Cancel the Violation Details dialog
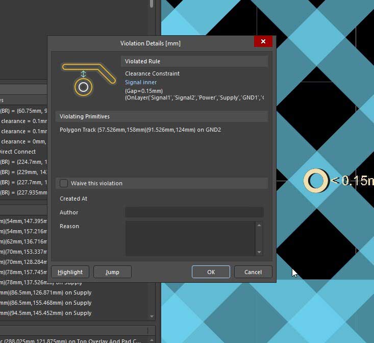 point(253,272)
